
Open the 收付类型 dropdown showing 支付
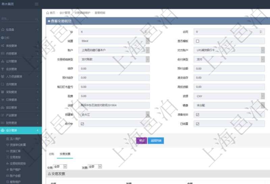229,59
